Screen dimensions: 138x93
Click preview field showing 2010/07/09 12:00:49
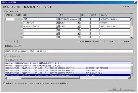coord(115,19)
